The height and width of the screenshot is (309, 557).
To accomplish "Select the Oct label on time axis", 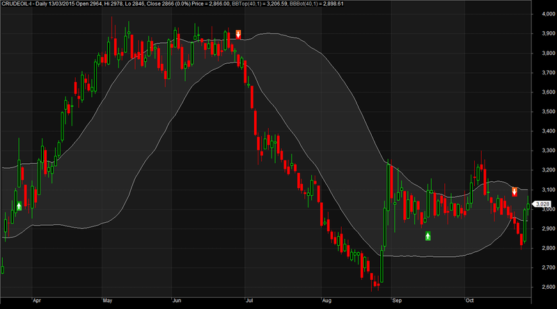I will (x=469, y=301).
